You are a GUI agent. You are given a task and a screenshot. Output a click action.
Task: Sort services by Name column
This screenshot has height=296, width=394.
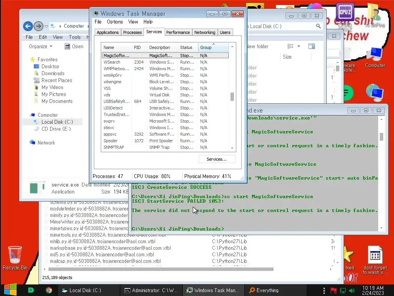[117, 47]
